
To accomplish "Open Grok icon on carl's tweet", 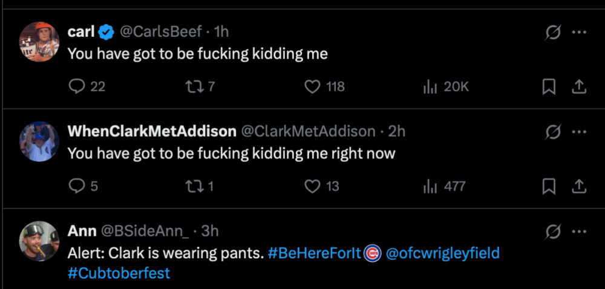I will 552,32.
